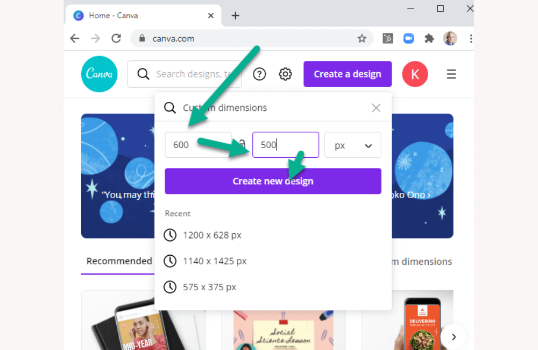Open the browser extensions puzzle icon
Viewport: 538px width, 350px height.
[x=429, y=38]
